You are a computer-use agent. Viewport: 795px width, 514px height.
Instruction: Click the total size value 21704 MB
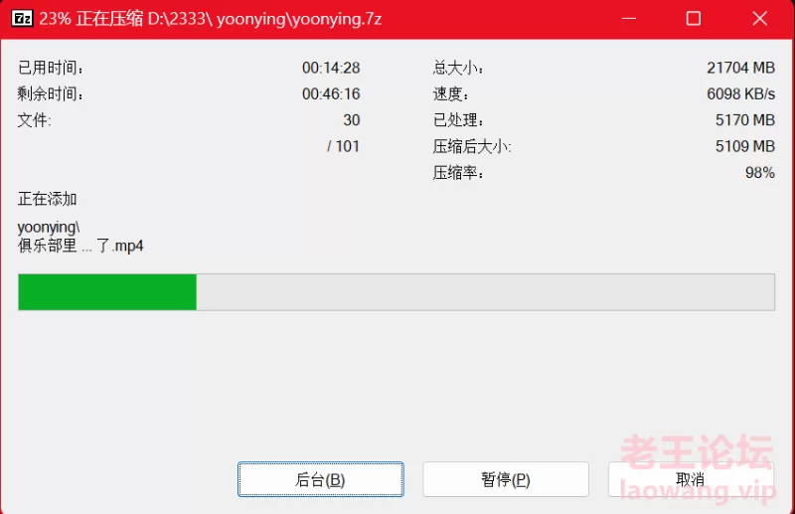click(740, 68)
